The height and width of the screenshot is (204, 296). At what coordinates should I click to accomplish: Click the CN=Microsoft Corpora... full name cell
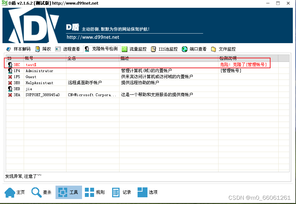click(92, 95)
